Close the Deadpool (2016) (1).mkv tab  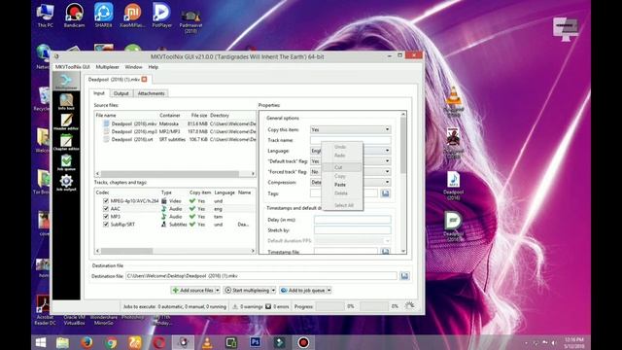(x=145, y=79)
